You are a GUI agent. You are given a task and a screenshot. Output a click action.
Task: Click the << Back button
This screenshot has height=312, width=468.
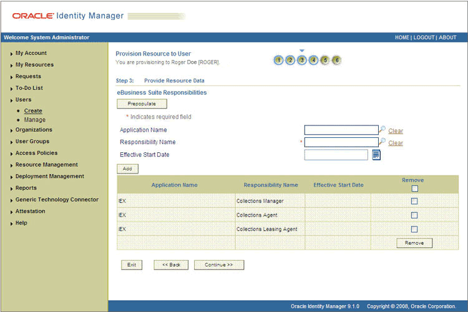click(x=171, y=265)
